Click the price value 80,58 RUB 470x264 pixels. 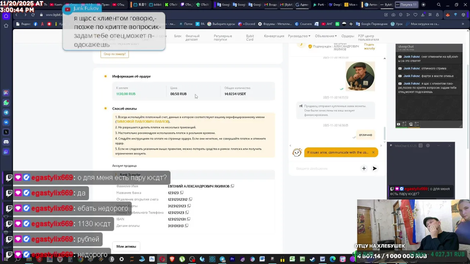click(x=178, y=94)
